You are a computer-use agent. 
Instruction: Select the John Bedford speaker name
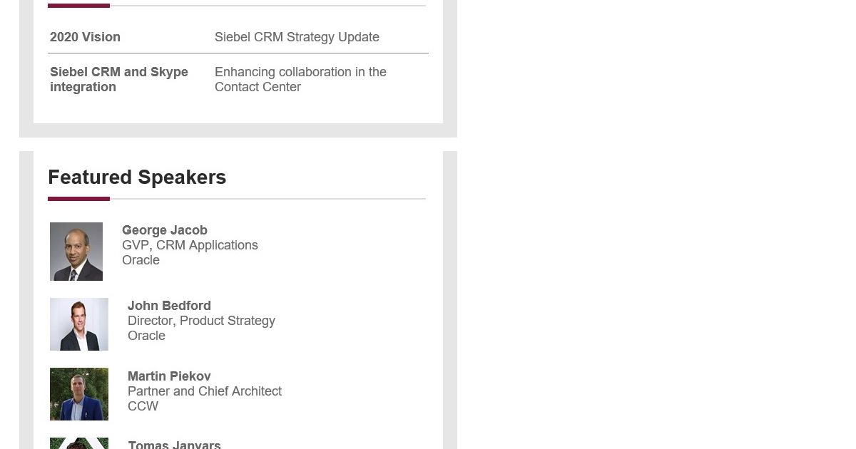click(x=169, y=306)
